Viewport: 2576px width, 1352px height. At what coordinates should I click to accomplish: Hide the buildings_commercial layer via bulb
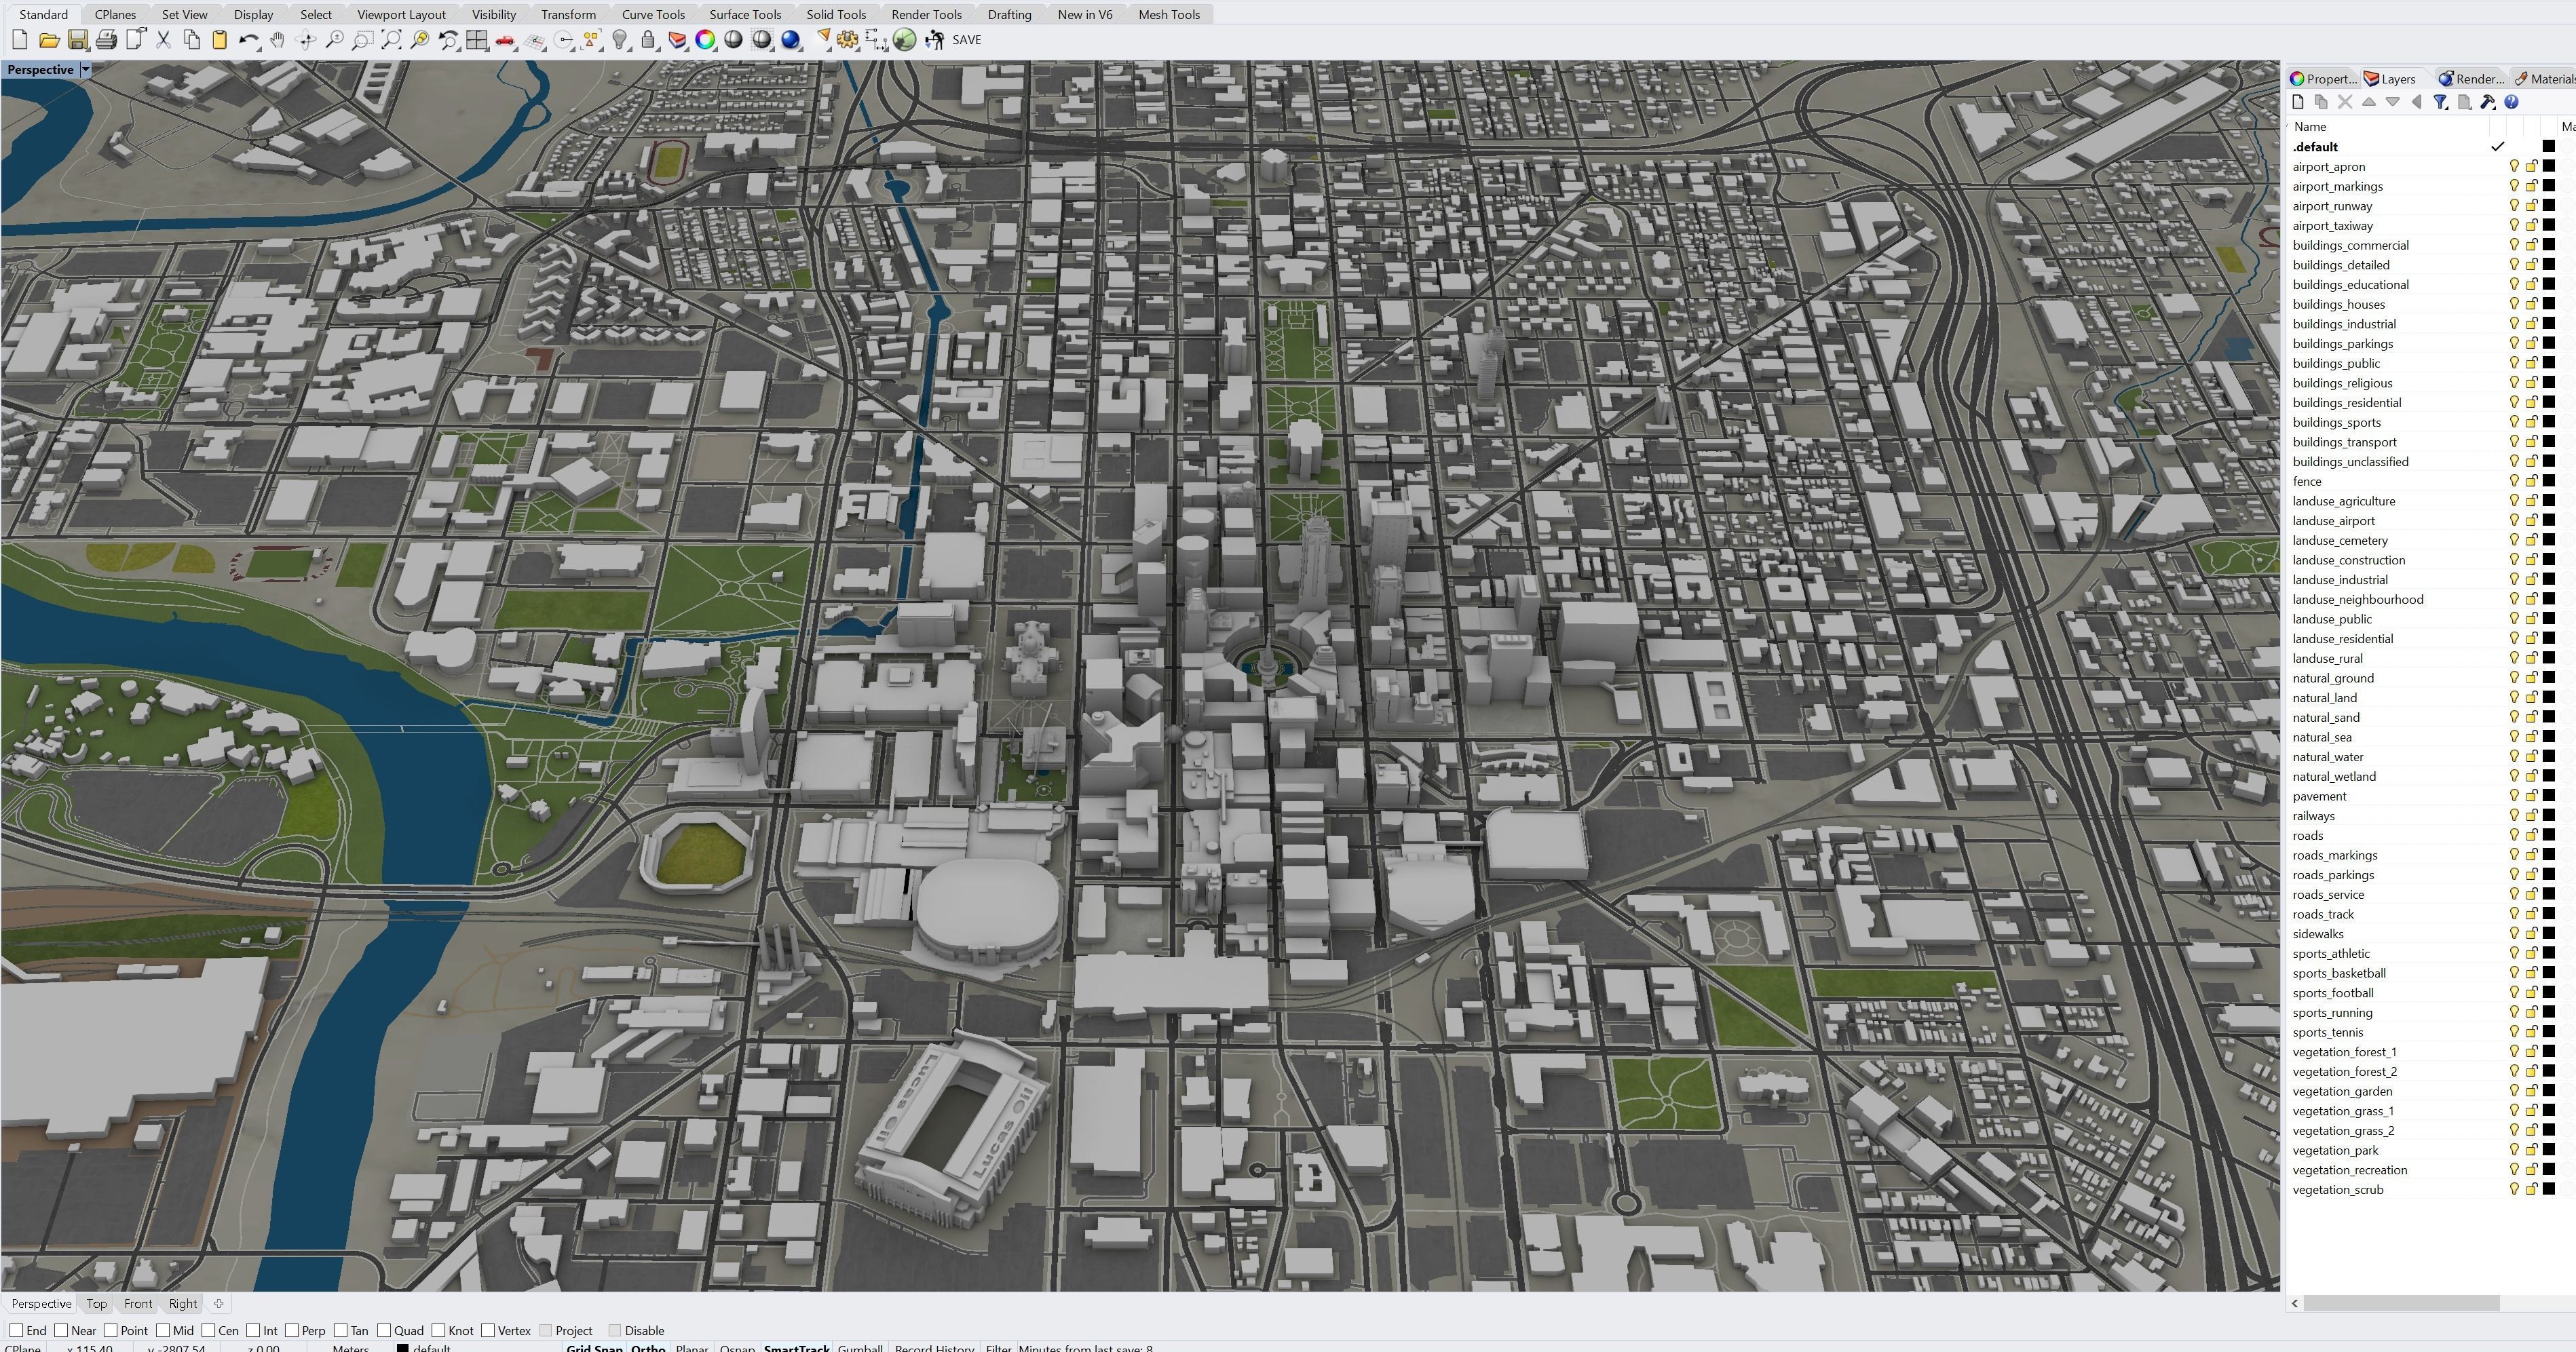(x=2514, y=245)
